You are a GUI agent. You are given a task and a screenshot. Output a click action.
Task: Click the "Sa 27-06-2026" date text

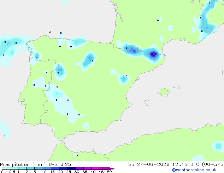(x=149, y=165)
